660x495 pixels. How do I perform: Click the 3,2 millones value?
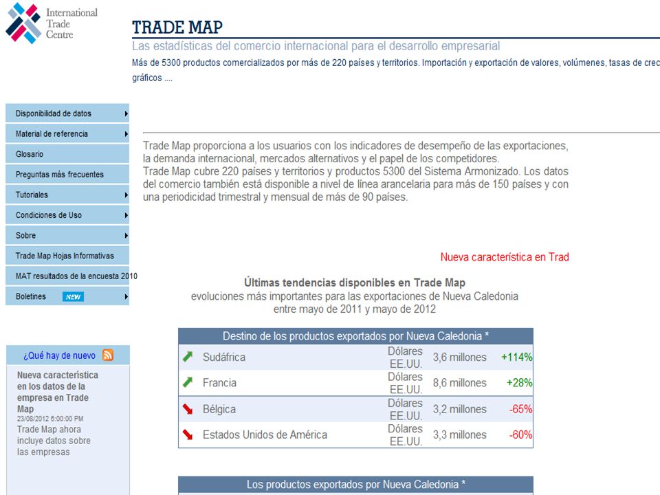460,409
